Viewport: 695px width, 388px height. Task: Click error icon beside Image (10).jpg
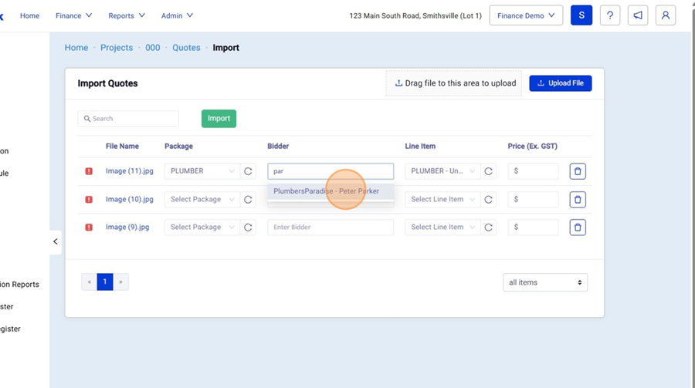click(x=89, y=200)
